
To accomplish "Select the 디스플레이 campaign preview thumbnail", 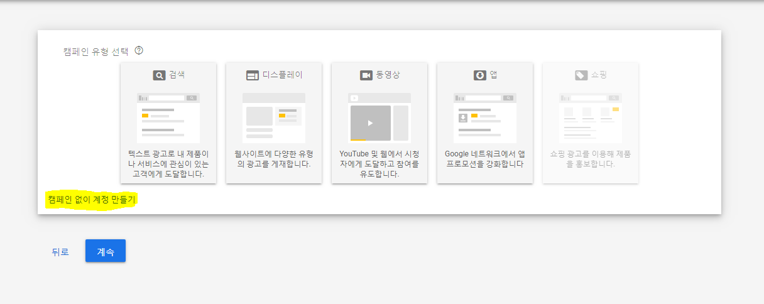I will coord(274,118).
